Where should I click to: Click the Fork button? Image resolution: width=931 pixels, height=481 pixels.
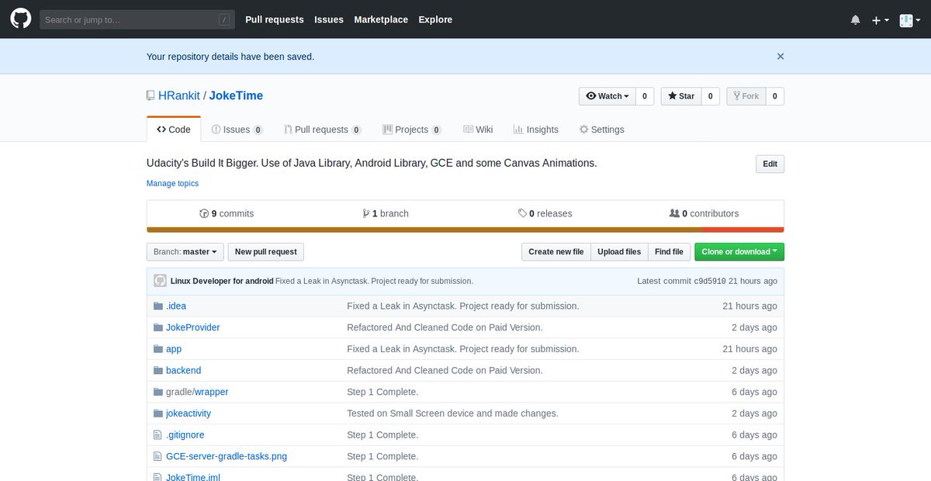746,96
